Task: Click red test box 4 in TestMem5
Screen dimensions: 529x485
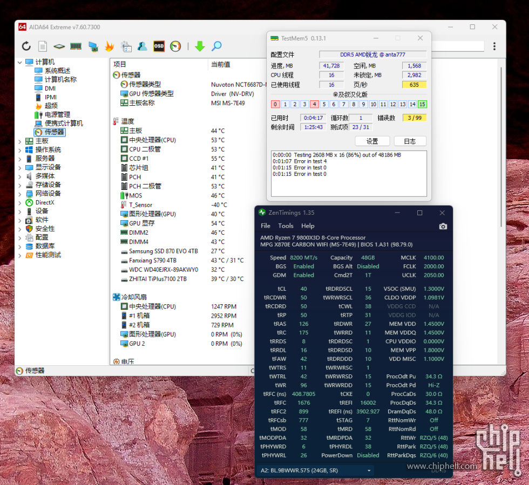Action: (x=314, y=104)
